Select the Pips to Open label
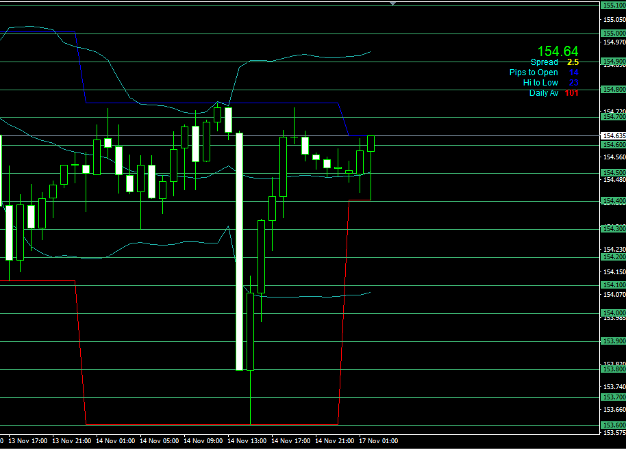 534,72
